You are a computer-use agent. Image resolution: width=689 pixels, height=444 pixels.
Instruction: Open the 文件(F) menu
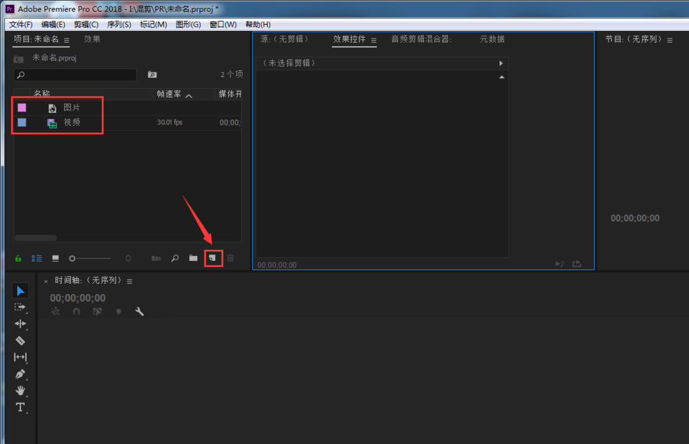click(21, 25)
